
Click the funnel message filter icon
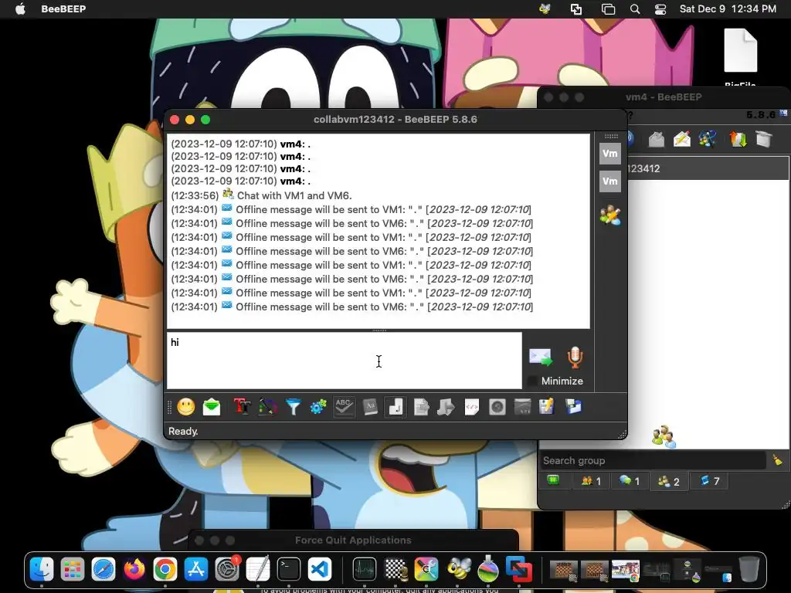pos(293,407)
